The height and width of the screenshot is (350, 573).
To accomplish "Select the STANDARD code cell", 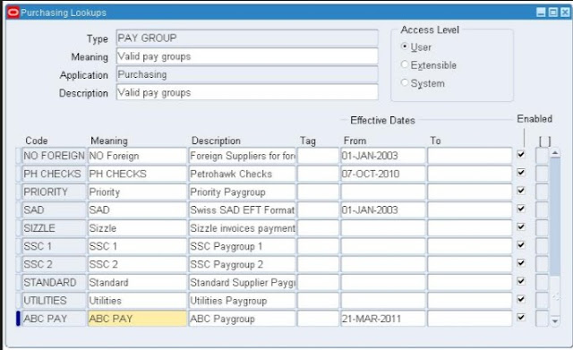I will pos(54,282).
